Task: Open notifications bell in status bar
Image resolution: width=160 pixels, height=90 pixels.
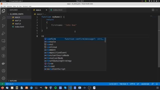Action: 157,84
